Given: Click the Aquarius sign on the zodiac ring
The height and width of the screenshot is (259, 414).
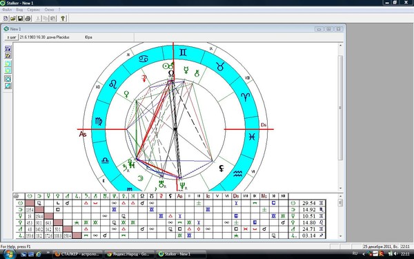Looking at the screenshot, I should (237, 173).
